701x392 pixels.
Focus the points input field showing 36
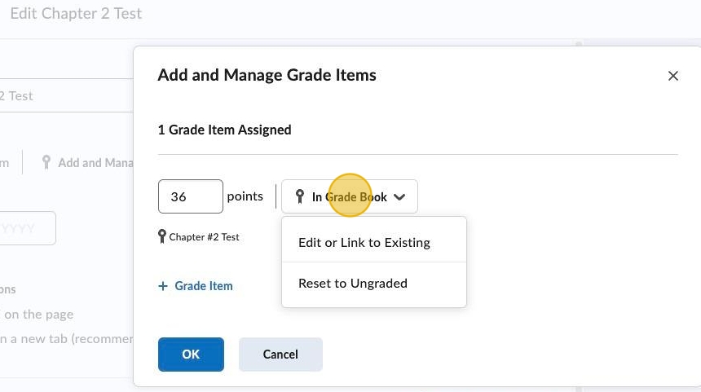point(190,196)
